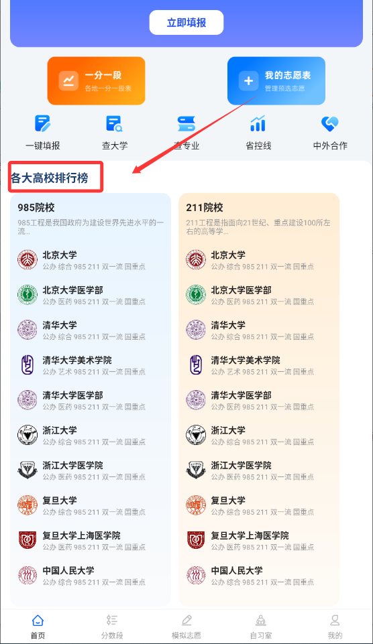The height and width of the screenshot is (644, 373).
Task: Open 中国人民大学 in the 985院校 list
Action: (83, 576)
